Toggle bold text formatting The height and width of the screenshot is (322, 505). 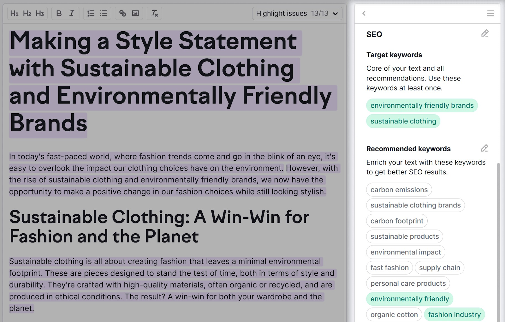click(59, 13)
